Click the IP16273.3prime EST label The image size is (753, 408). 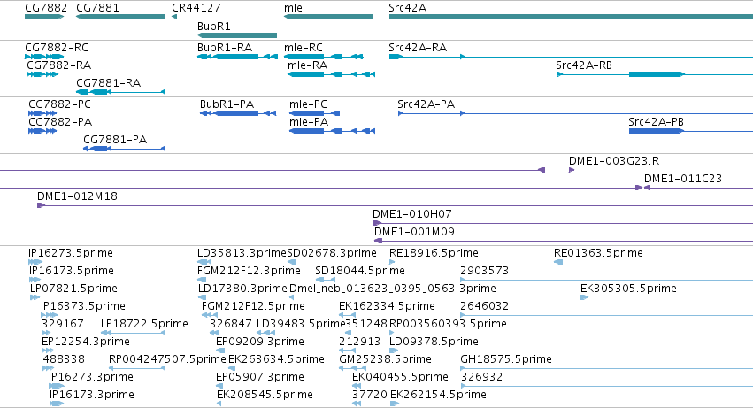tap(91, 377)
